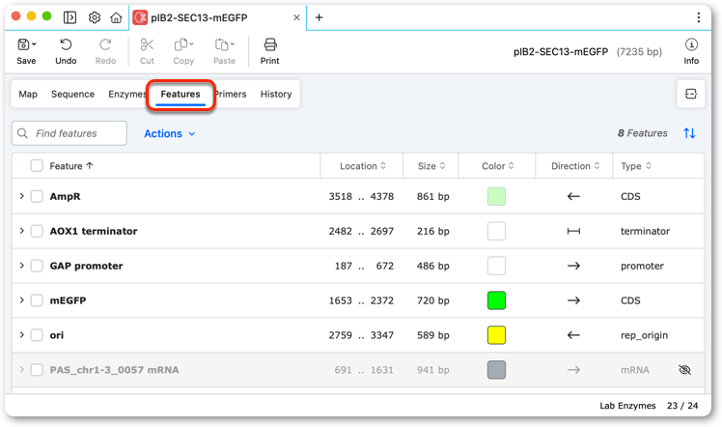Close the pIB2-SEC13-mEGFP tab

(x=296, y=17)
